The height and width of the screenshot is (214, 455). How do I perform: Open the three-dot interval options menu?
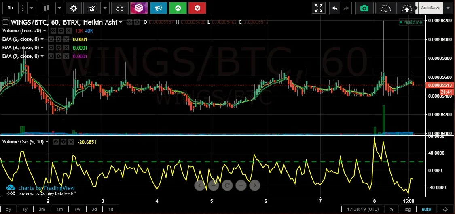click(23, 8)
